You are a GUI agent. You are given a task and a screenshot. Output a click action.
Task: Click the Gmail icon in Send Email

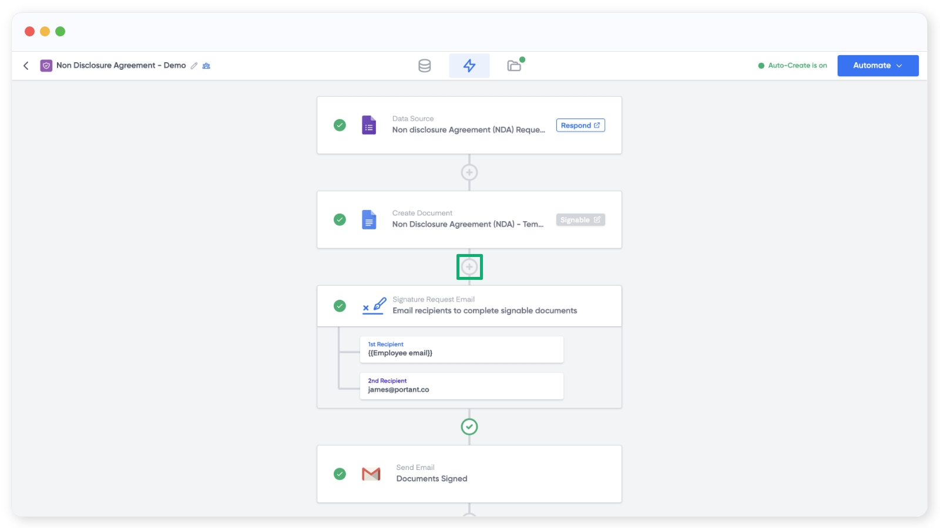coord(371,474)
